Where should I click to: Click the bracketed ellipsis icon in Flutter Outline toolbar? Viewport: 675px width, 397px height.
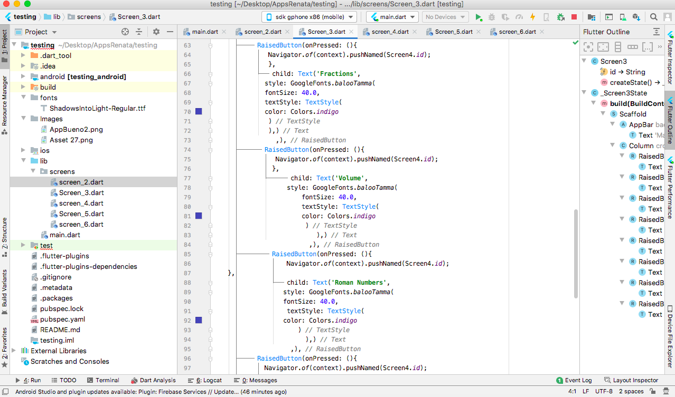pos(647,47)
